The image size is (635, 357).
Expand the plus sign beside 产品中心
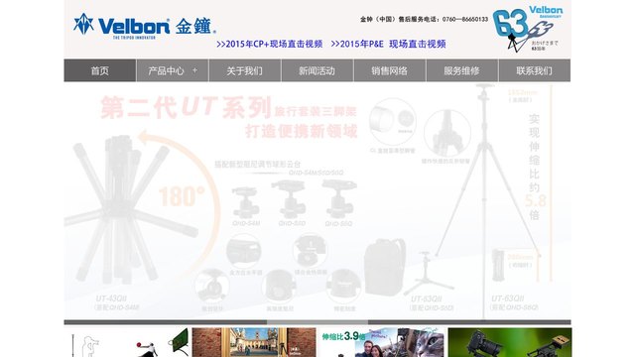pos(194,70)
